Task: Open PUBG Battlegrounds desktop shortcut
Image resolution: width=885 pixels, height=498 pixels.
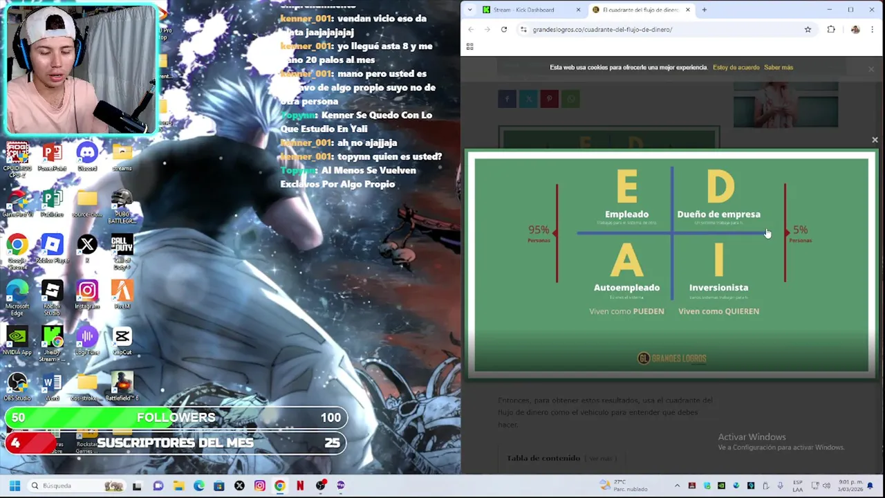Action: point(122,205)
